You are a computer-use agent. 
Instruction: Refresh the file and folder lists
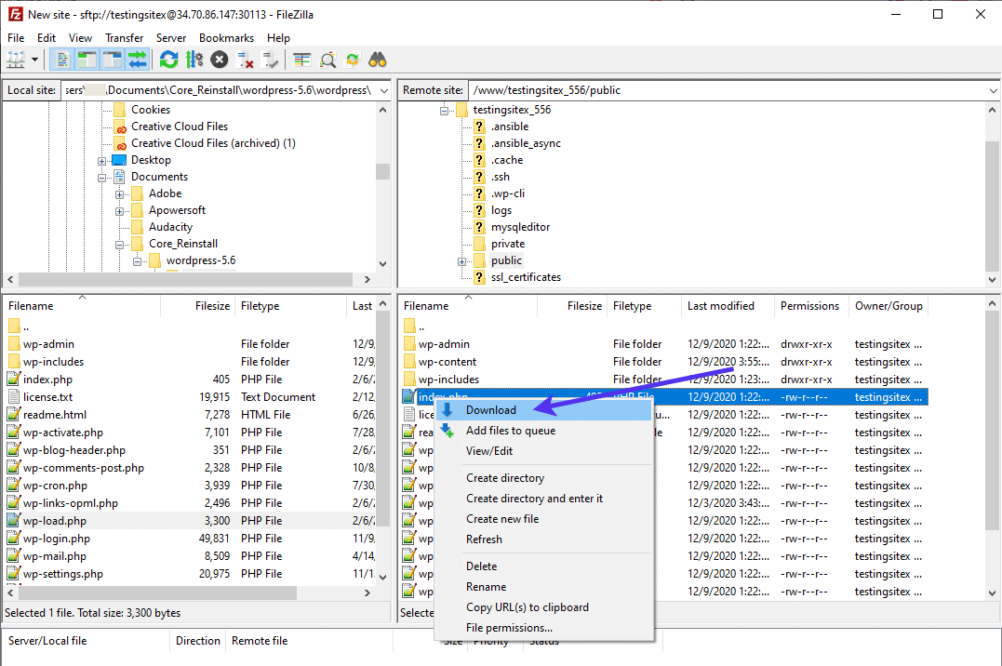click(x=167, y=59)
